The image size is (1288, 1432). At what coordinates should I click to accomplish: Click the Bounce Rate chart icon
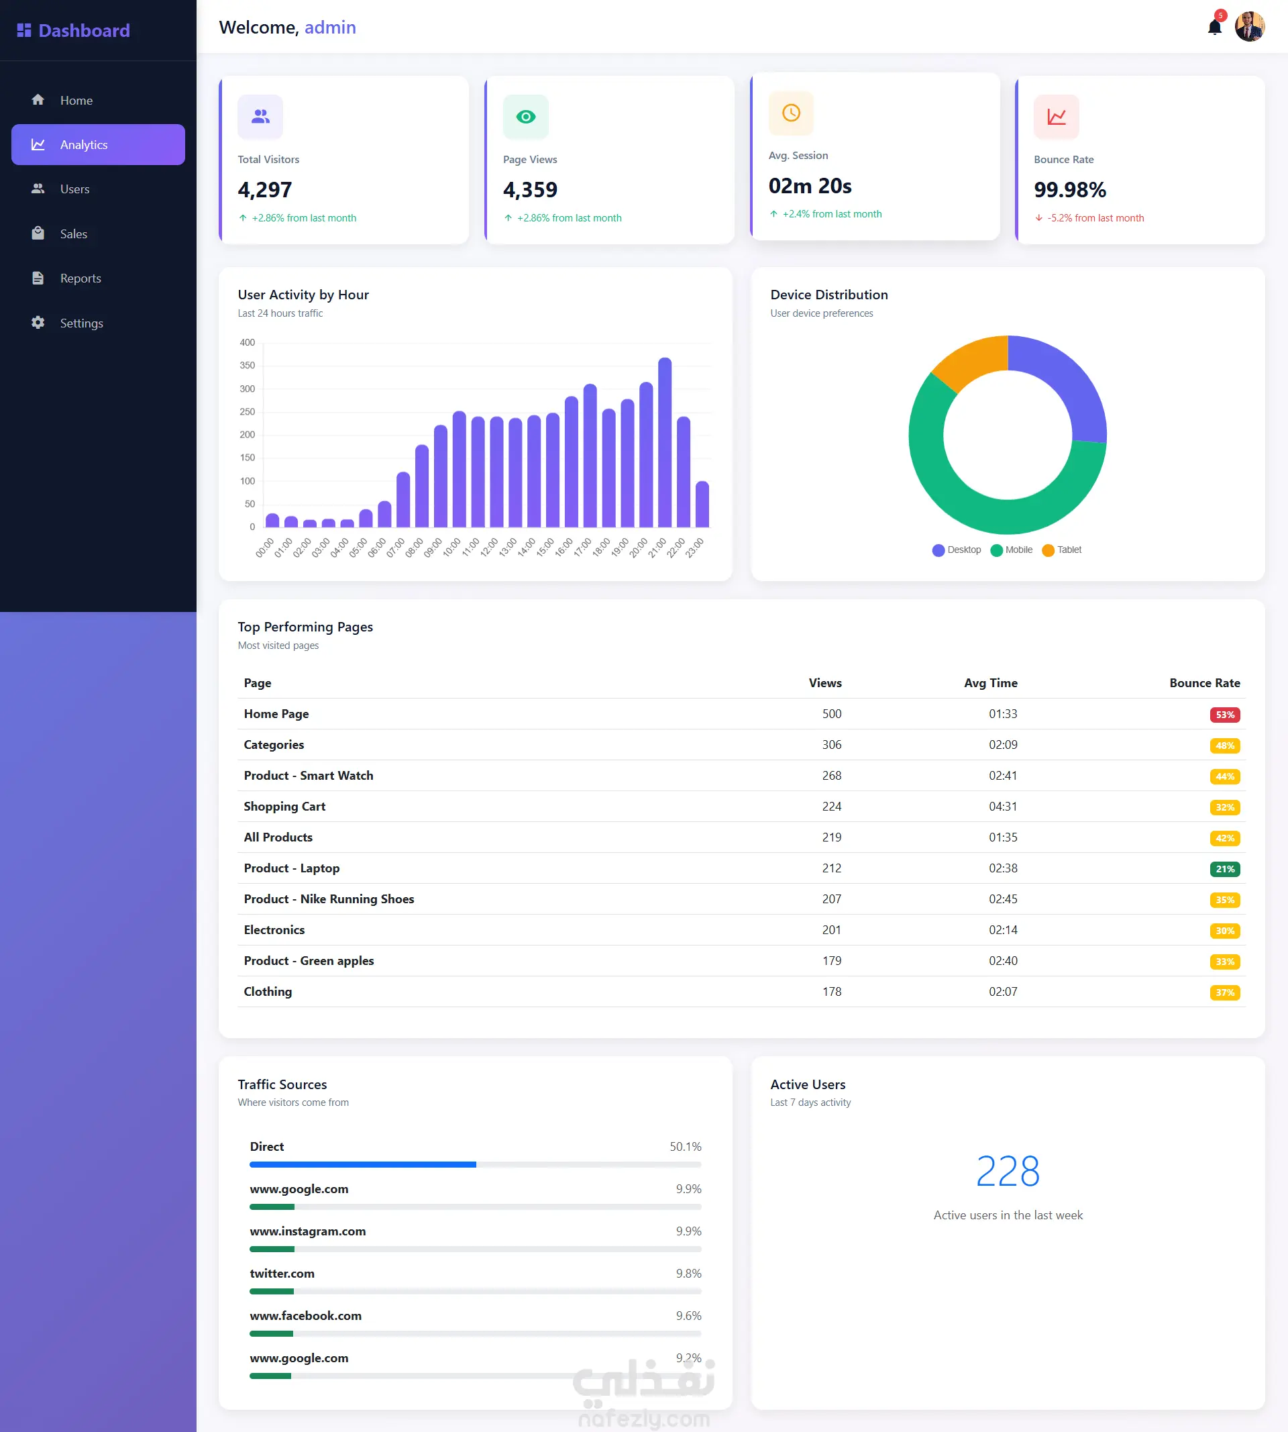click(1057, 117)
